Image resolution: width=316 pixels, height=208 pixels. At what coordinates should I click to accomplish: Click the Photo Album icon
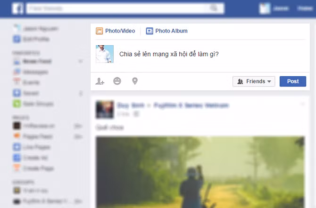tap(150, 31)
